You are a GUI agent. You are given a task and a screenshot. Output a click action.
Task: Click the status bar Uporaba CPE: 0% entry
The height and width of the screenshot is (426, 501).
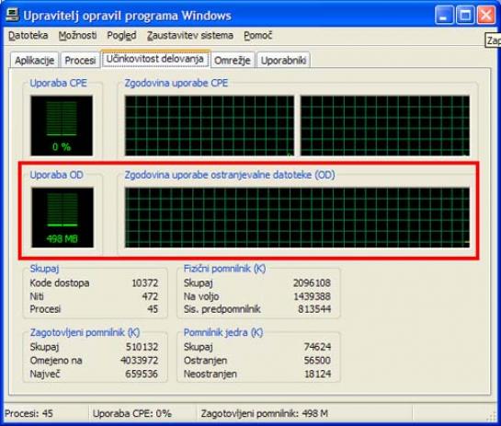click(132, 413)
